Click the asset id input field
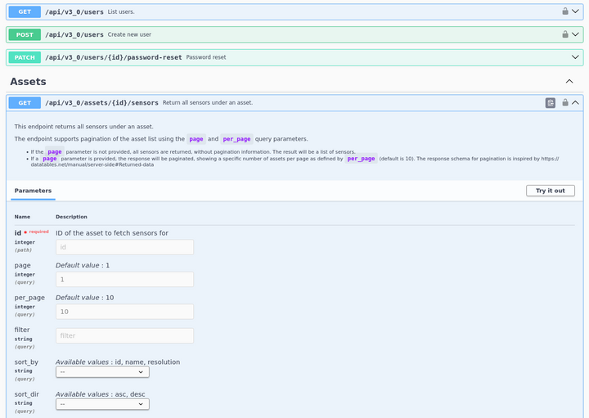589x418 pixels. point(124,247)
